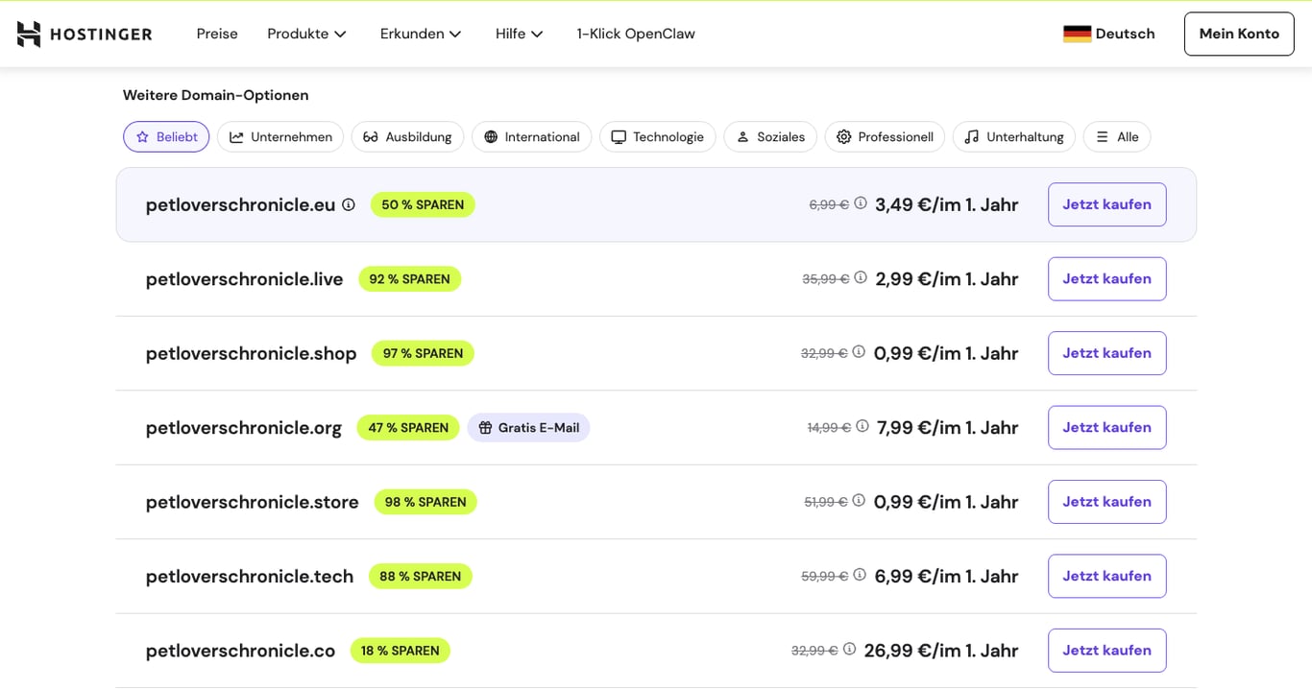Click the 97 % SPAREN badge
Viewport: 1312px width, 689px height.
coord(423,353)
